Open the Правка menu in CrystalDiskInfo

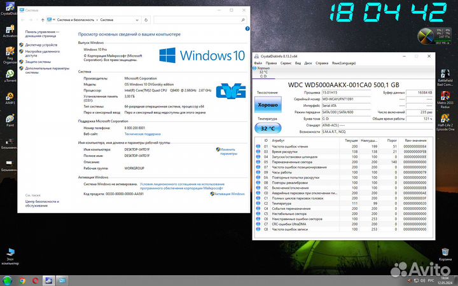(x=271, y=63)
